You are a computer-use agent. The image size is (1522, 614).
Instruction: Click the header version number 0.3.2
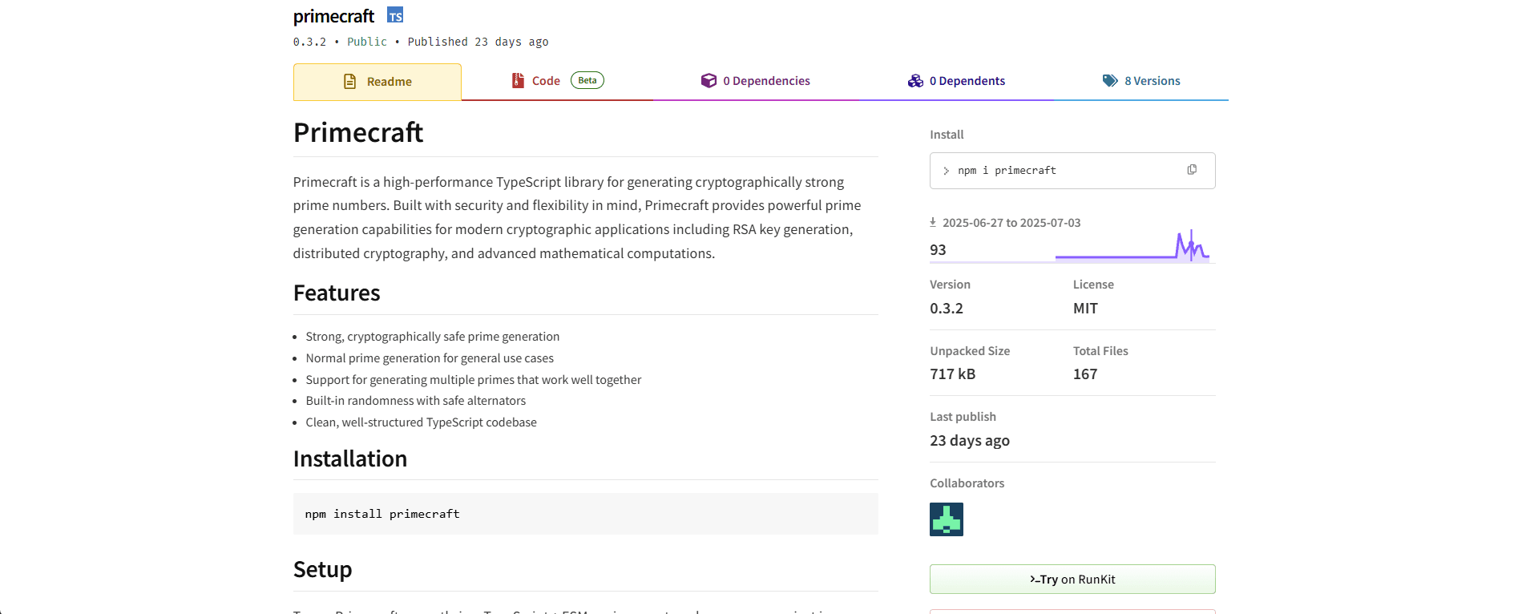coord(309,42)
